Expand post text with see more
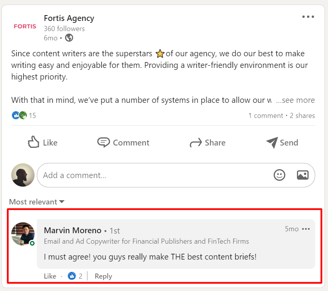This screenshot has height=291, width=328. pos(295,100)
